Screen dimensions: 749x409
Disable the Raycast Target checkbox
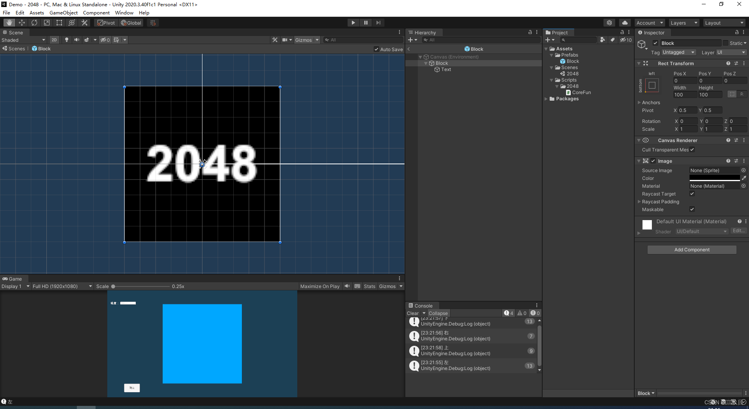[x=692, y=194]
